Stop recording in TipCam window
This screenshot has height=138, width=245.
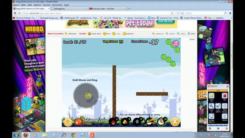pyautogui.click(x=225, y=96)
